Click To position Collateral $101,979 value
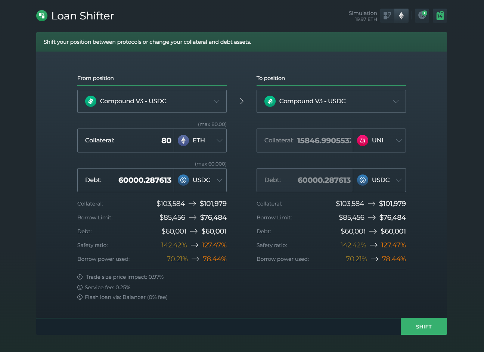This screenshot has width=484, height=352. pos(393,204)
